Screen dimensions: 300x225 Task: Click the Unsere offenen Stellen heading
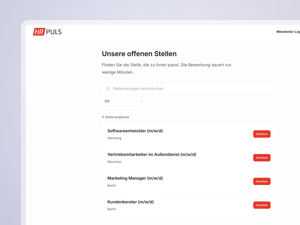coord(139,54)
